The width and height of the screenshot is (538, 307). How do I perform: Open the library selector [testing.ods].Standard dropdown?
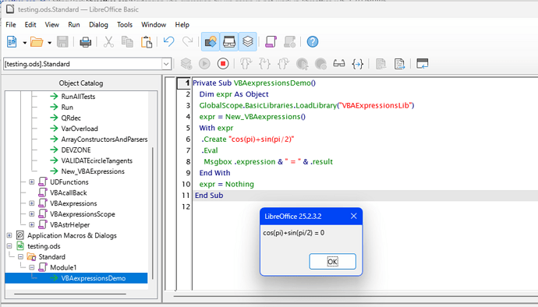166,64
